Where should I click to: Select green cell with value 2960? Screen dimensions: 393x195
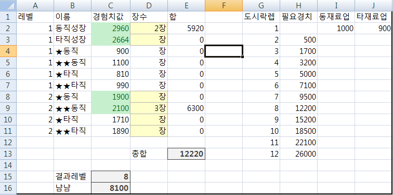click(111, 29)
